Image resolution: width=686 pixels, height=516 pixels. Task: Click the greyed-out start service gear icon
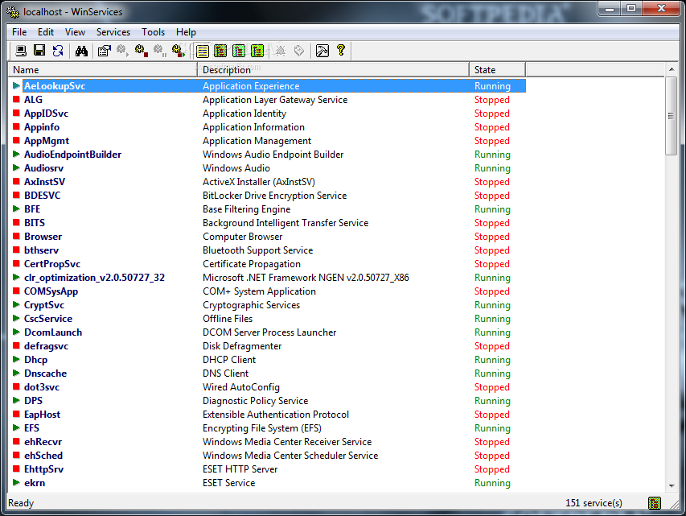click(x=122, y=51)
